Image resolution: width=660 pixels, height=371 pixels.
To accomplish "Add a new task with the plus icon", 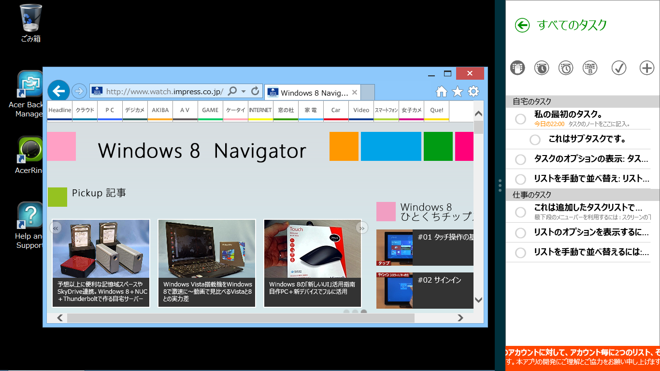I will [x=646, y=68].
